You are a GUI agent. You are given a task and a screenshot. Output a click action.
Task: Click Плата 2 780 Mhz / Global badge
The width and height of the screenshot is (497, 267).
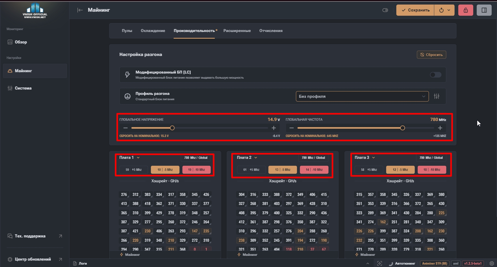click(313, 158)
